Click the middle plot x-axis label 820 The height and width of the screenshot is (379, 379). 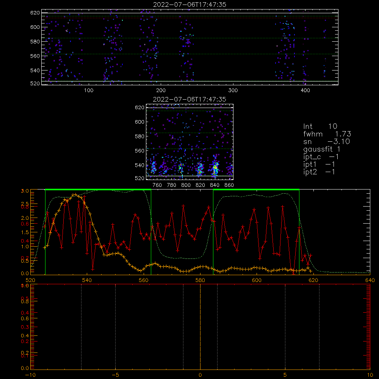(200, 185)
